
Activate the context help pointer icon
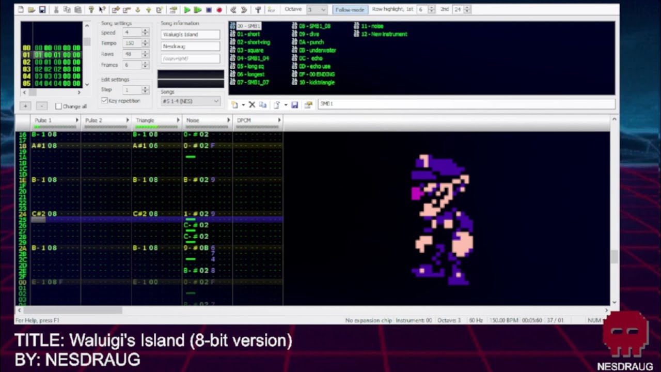tap(102, 10)
